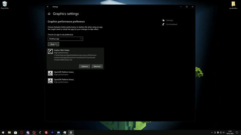Open the Give feedback link

(x=172, y=24)
